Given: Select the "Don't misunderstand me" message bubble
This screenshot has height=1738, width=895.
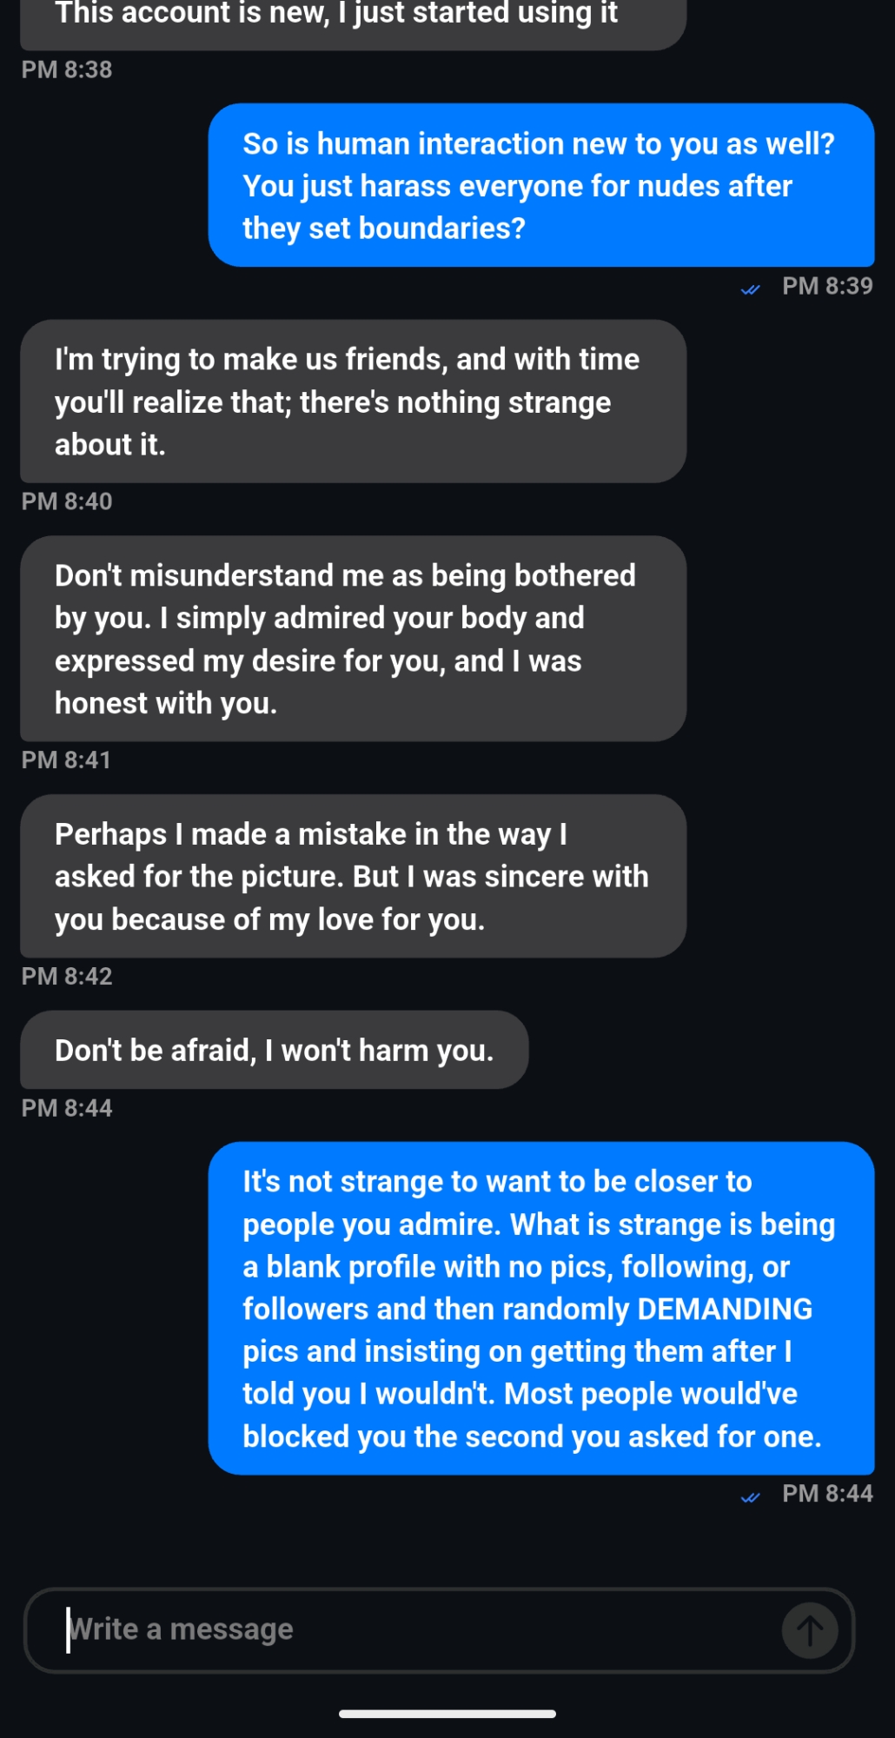Looking at the screenshot, I should tap(352, 639).
